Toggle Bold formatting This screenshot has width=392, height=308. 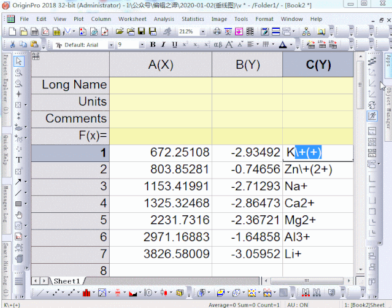[x=153, y=45]
